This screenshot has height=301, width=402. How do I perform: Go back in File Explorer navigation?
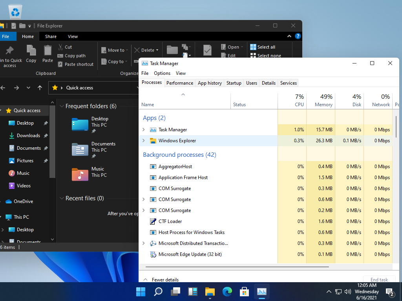(x=3, y=88)
